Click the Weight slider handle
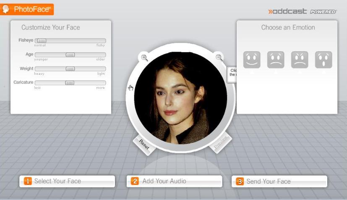The height and width of the screenshot is (200, 347). (70, 69)
